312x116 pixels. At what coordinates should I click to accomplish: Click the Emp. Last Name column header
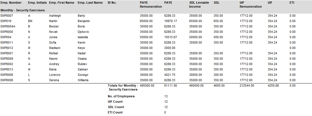tap(90, 3)
